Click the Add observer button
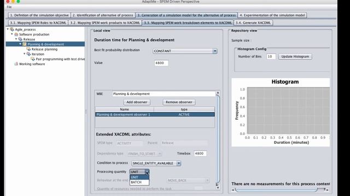This screenshot has width=350, height=196. pos(137,102)
